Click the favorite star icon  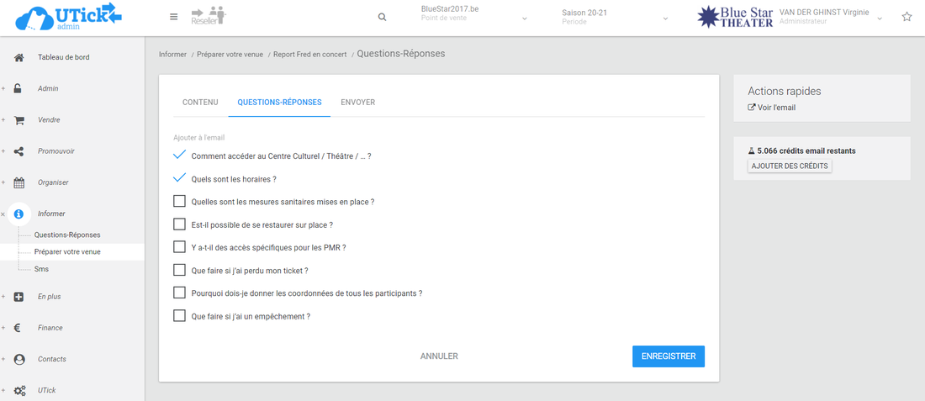(x=906, y=17)
